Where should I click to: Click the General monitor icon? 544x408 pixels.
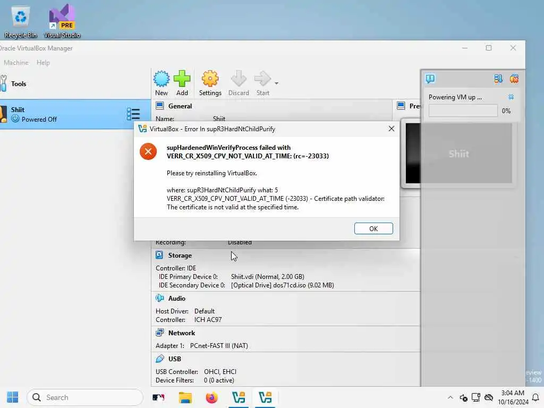(159, 106)
